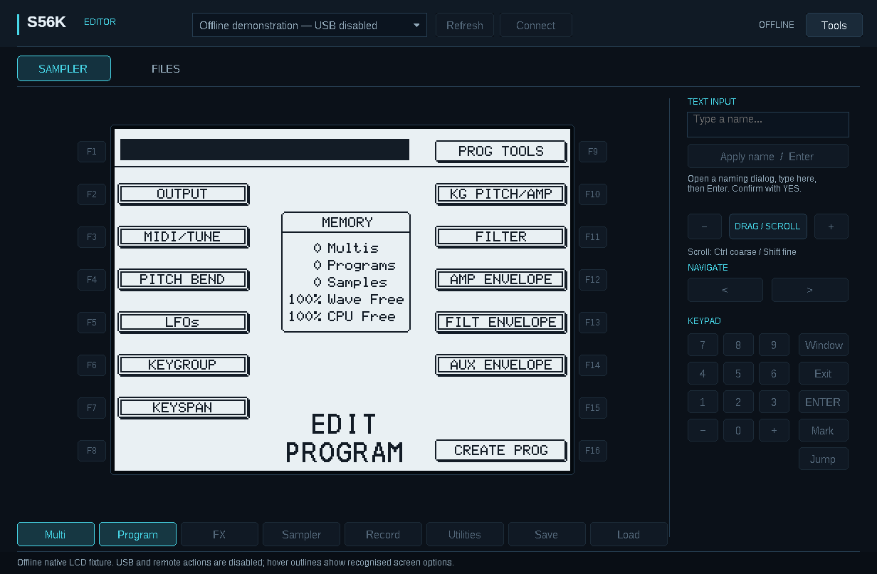Screen dimensions: 877x574
Task: Click the F9 soft key
Action: [x=593, y=151]
